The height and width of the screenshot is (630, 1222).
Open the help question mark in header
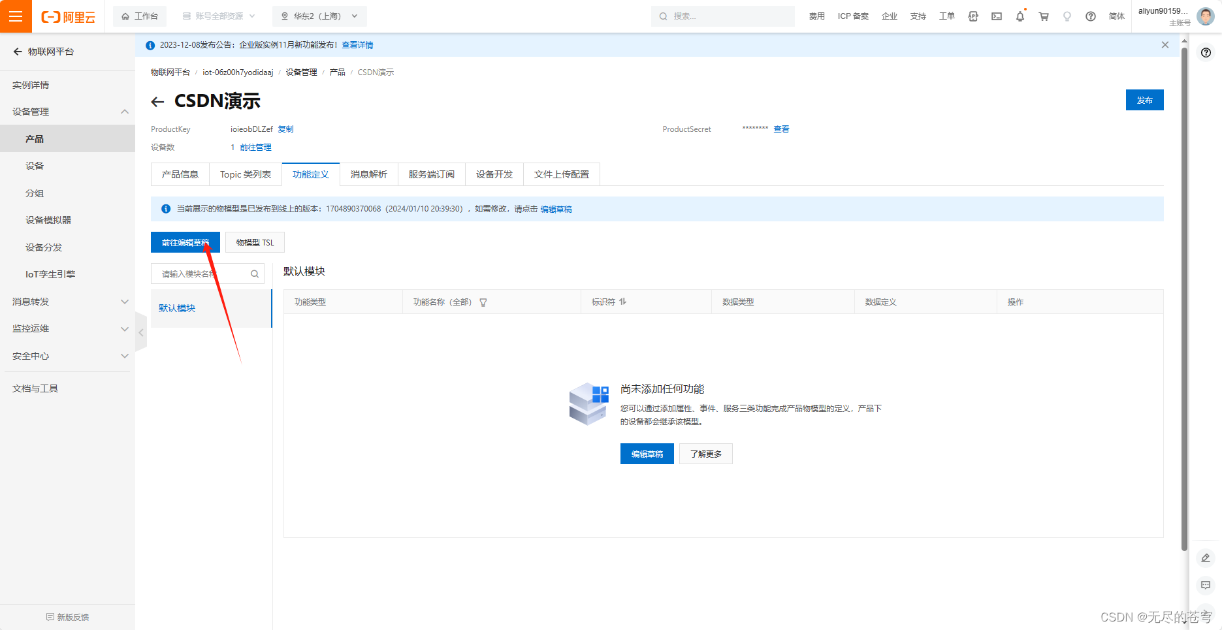click(1091, 16)
